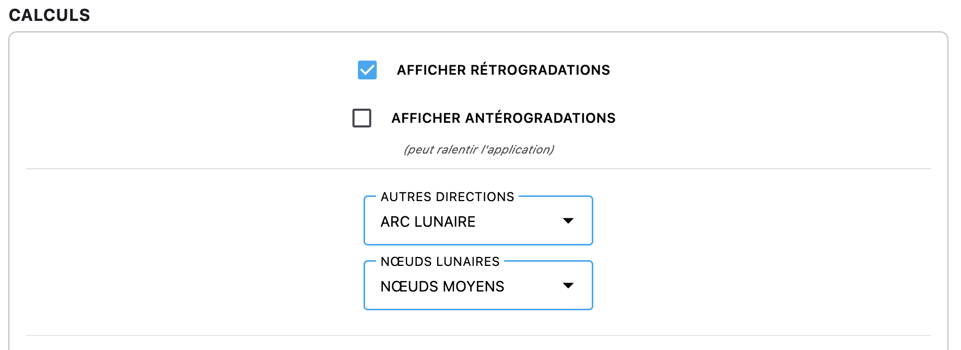Image resolution: width=961 pixels, height=350 pixels.
Task: Click the 'AUTRES DIRECTIONS' field label
Action: point(447,197)
